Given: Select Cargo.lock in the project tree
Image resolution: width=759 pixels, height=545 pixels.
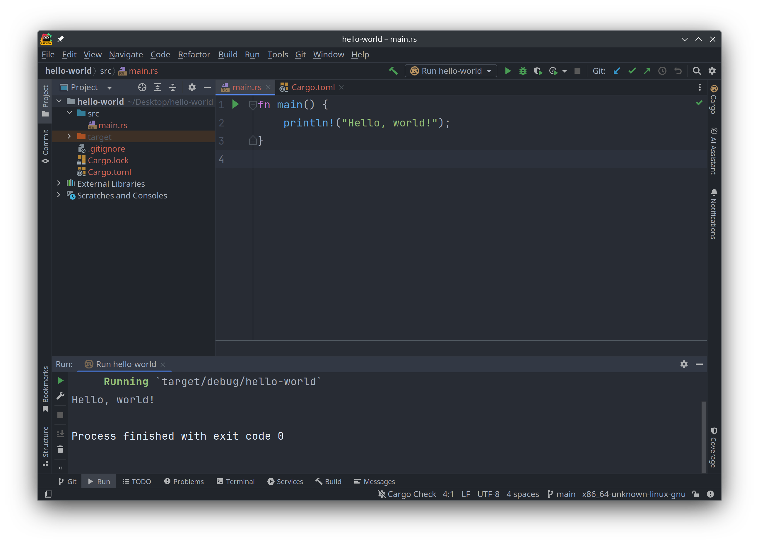Looking at the screenshot, I should 108,160.
